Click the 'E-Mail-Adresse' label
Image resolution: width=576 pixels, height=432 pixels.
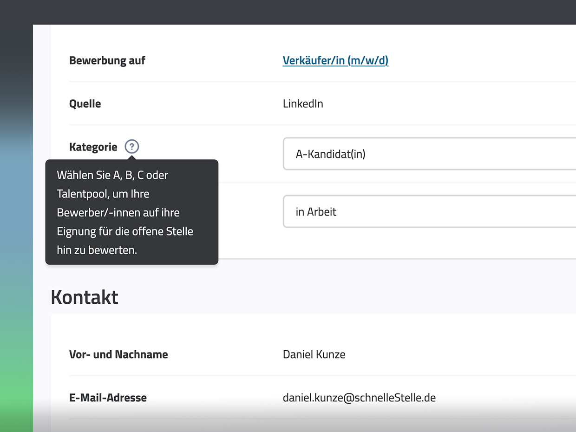(x=108, y=398)
